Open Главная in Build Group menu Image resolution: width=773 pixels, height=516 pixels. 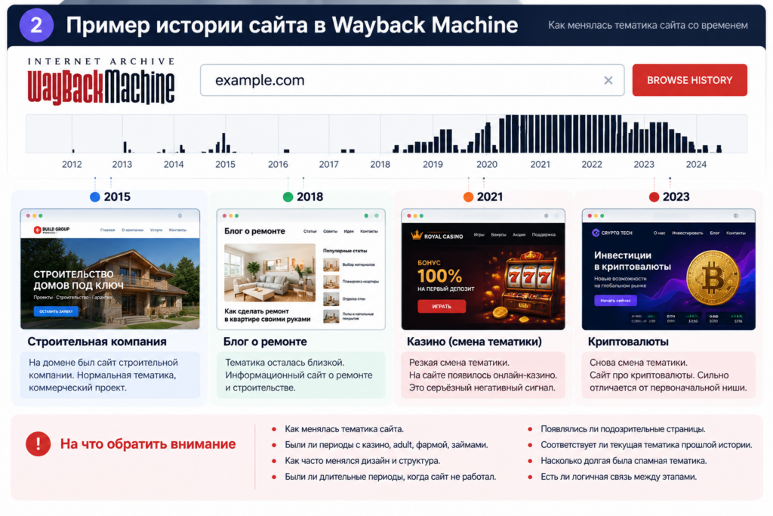tap(107, 230)
